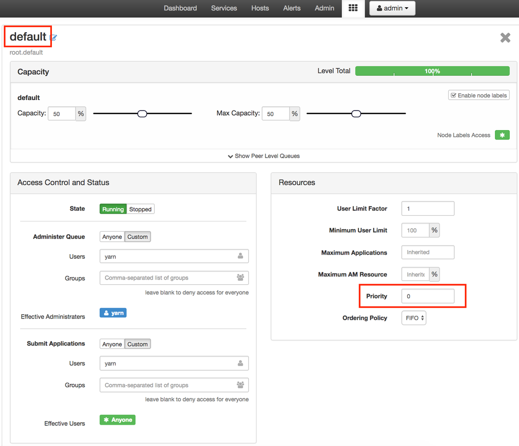Click user icon in Administer Queue Users field
This screenshot has height=446, width=519.
241,256
